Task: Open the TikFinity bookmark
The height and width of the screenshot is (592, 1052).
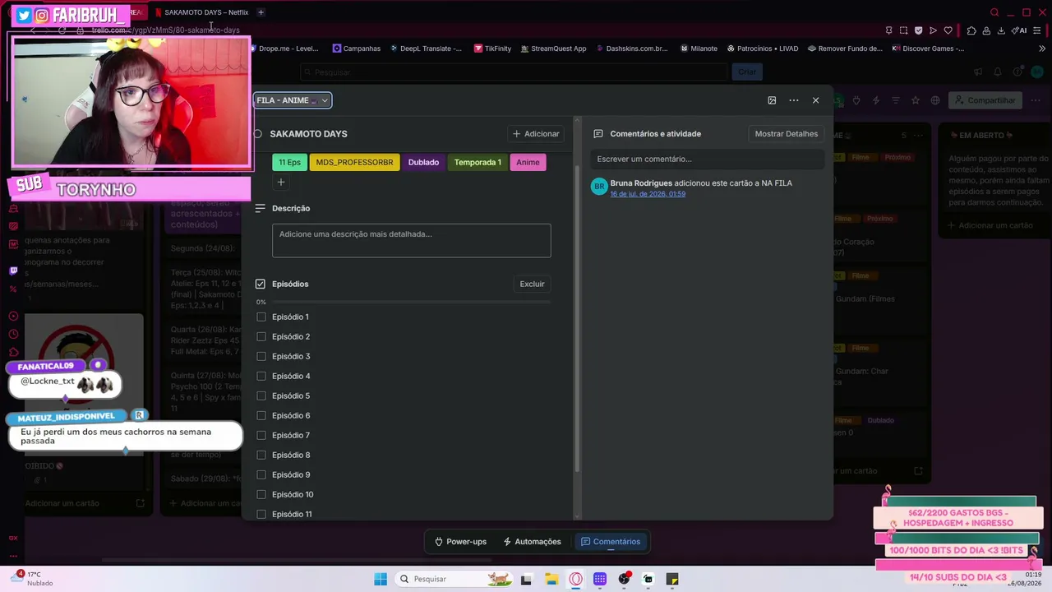Action: (x=493, y=49)
